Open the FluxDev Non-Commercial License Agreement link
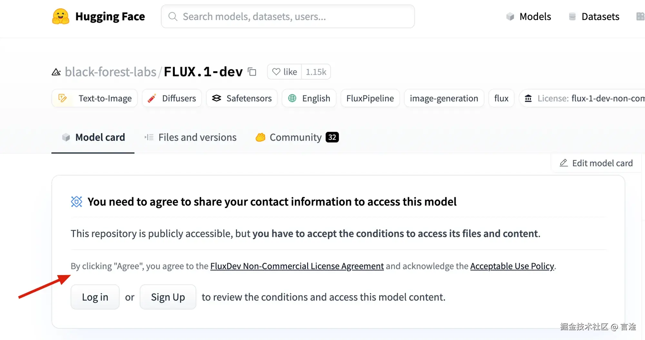This screenshot has width=645, height=340. pos(297,266)
